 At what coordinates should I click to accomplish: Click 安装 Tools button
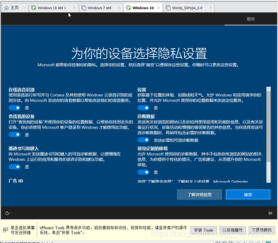(x=203, y=230)
